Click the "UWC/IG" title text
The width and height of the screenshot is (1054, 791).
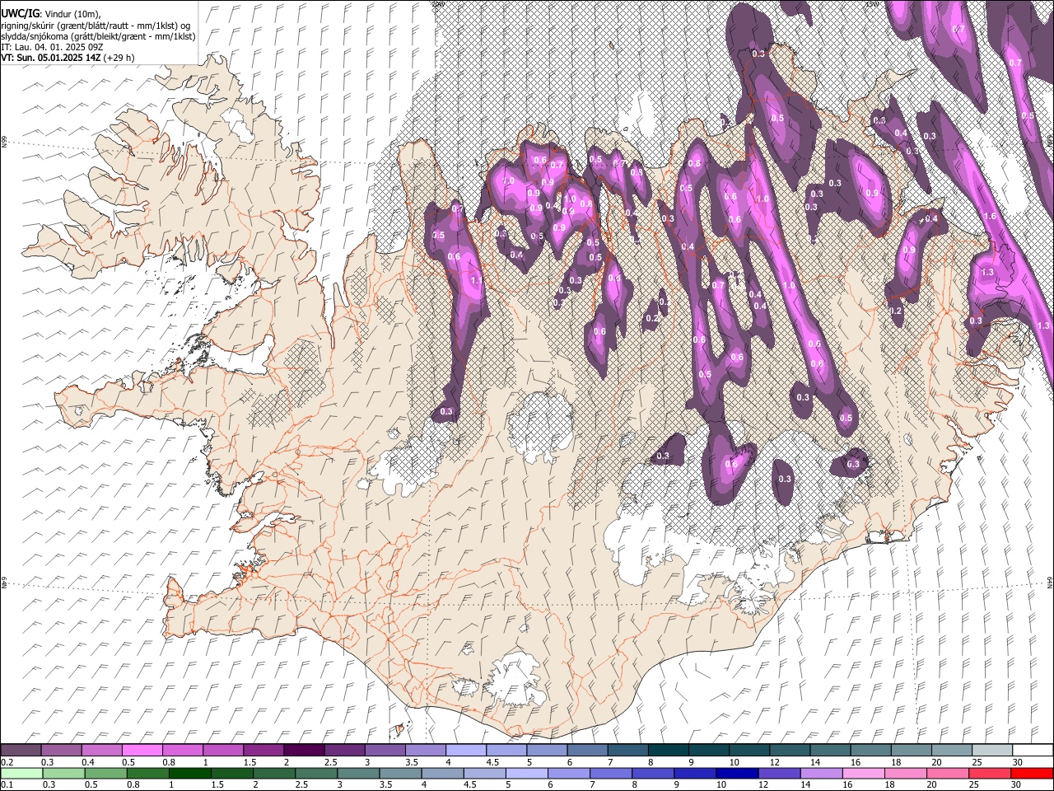click(x=19, y=13)
